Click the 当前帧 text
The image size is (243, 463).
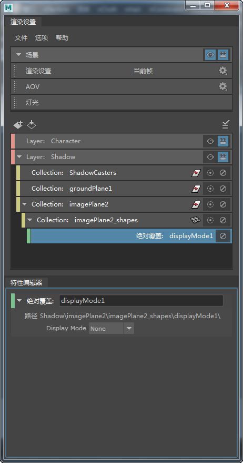tap(143, 71)
